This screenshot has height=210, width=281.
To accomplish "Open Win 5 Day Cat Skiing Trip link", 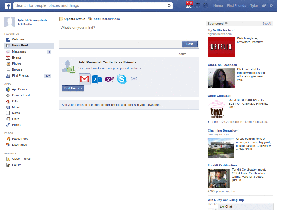I will [226, 200].
